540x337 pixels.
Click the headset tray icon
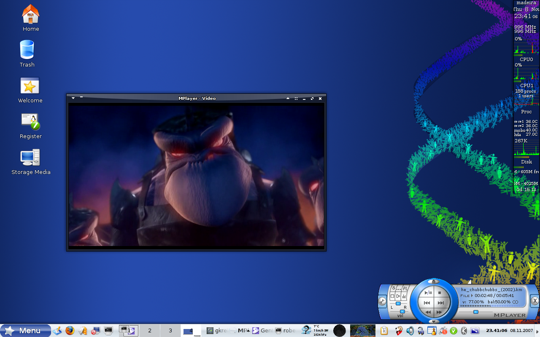coord(421,331)
